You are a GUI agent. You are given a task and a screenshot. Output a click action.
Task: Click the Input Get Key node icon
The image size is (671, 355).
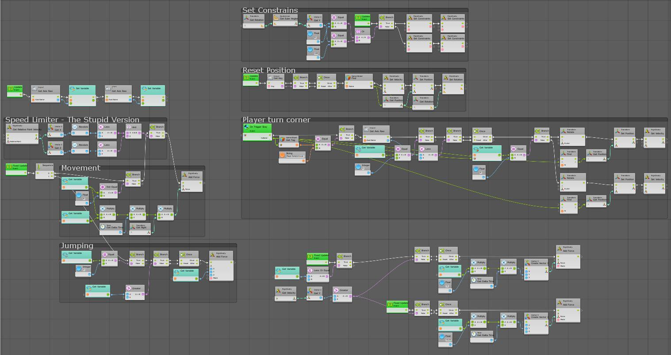tap(270, 78)
